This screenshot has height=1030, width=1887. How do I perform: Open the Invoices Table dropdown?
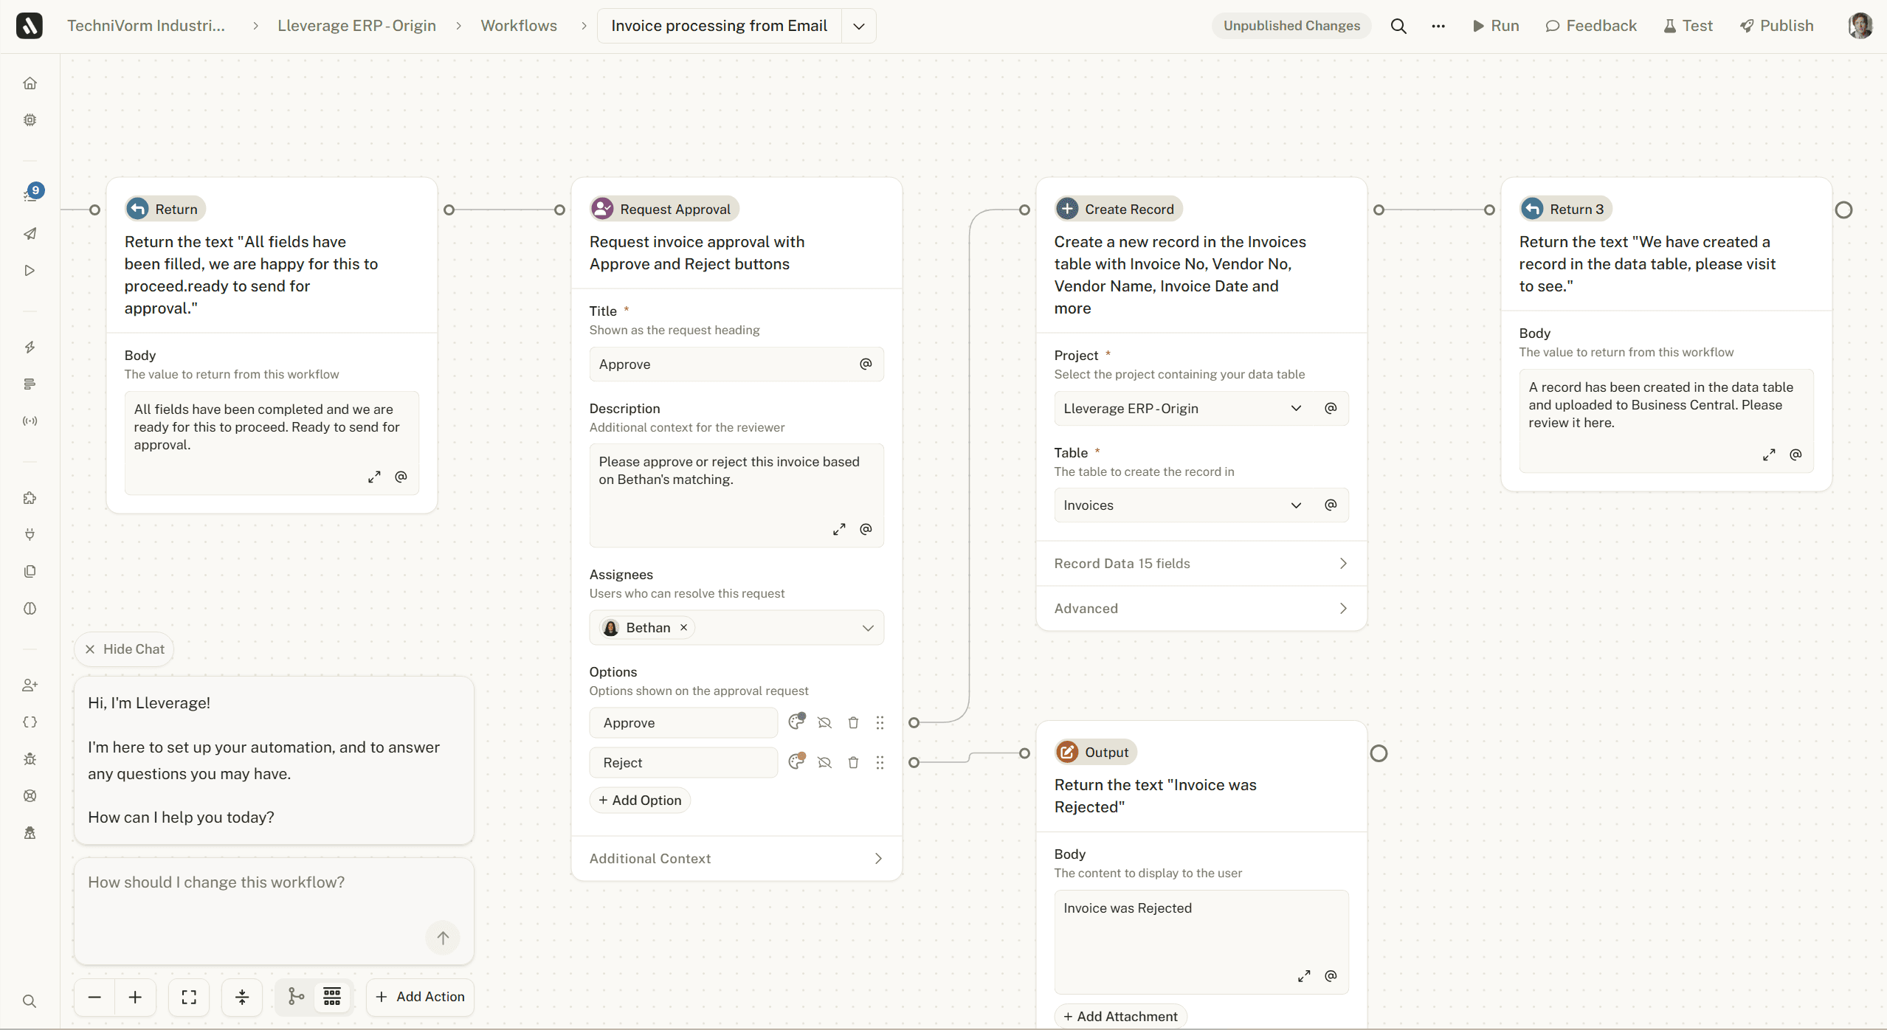1296,505
